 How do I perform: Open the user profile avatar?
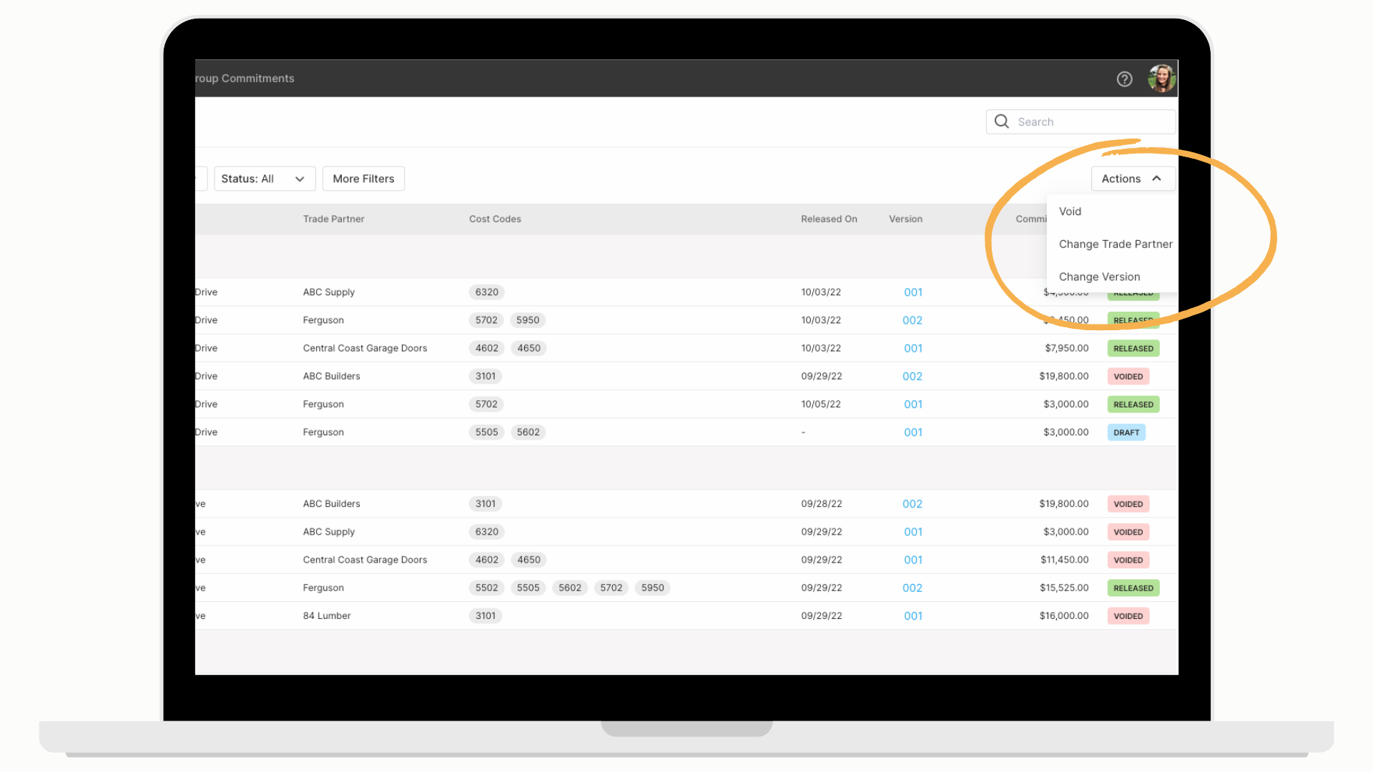1161,79
